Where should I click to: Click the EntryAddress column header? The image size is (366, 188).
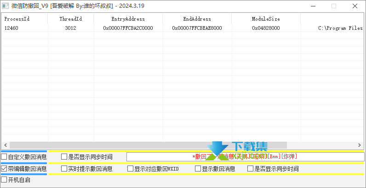click(128, 19)
